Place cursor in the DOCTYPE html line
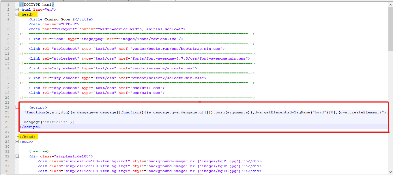Image resolution: width=393 pixels, height=175 pixels. tap(37, 5)
